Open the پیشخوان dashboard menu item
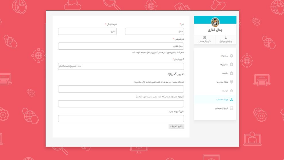 coord(215,56)
